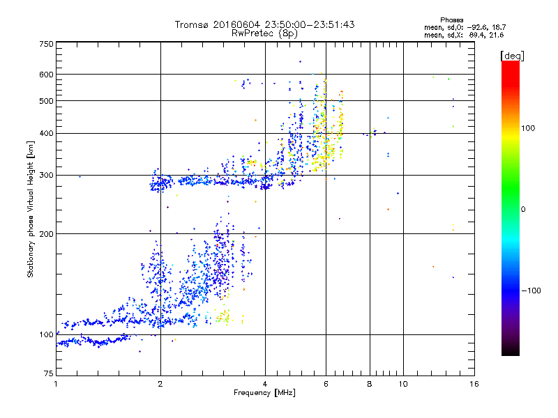Click the x-axis tick label '6'
This screenshot has height=418, width=558.
(326, 384)
